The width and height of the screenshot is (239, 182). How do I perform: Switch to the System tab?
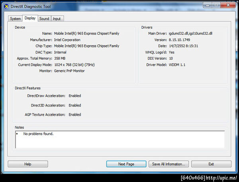tap(15, 19)
